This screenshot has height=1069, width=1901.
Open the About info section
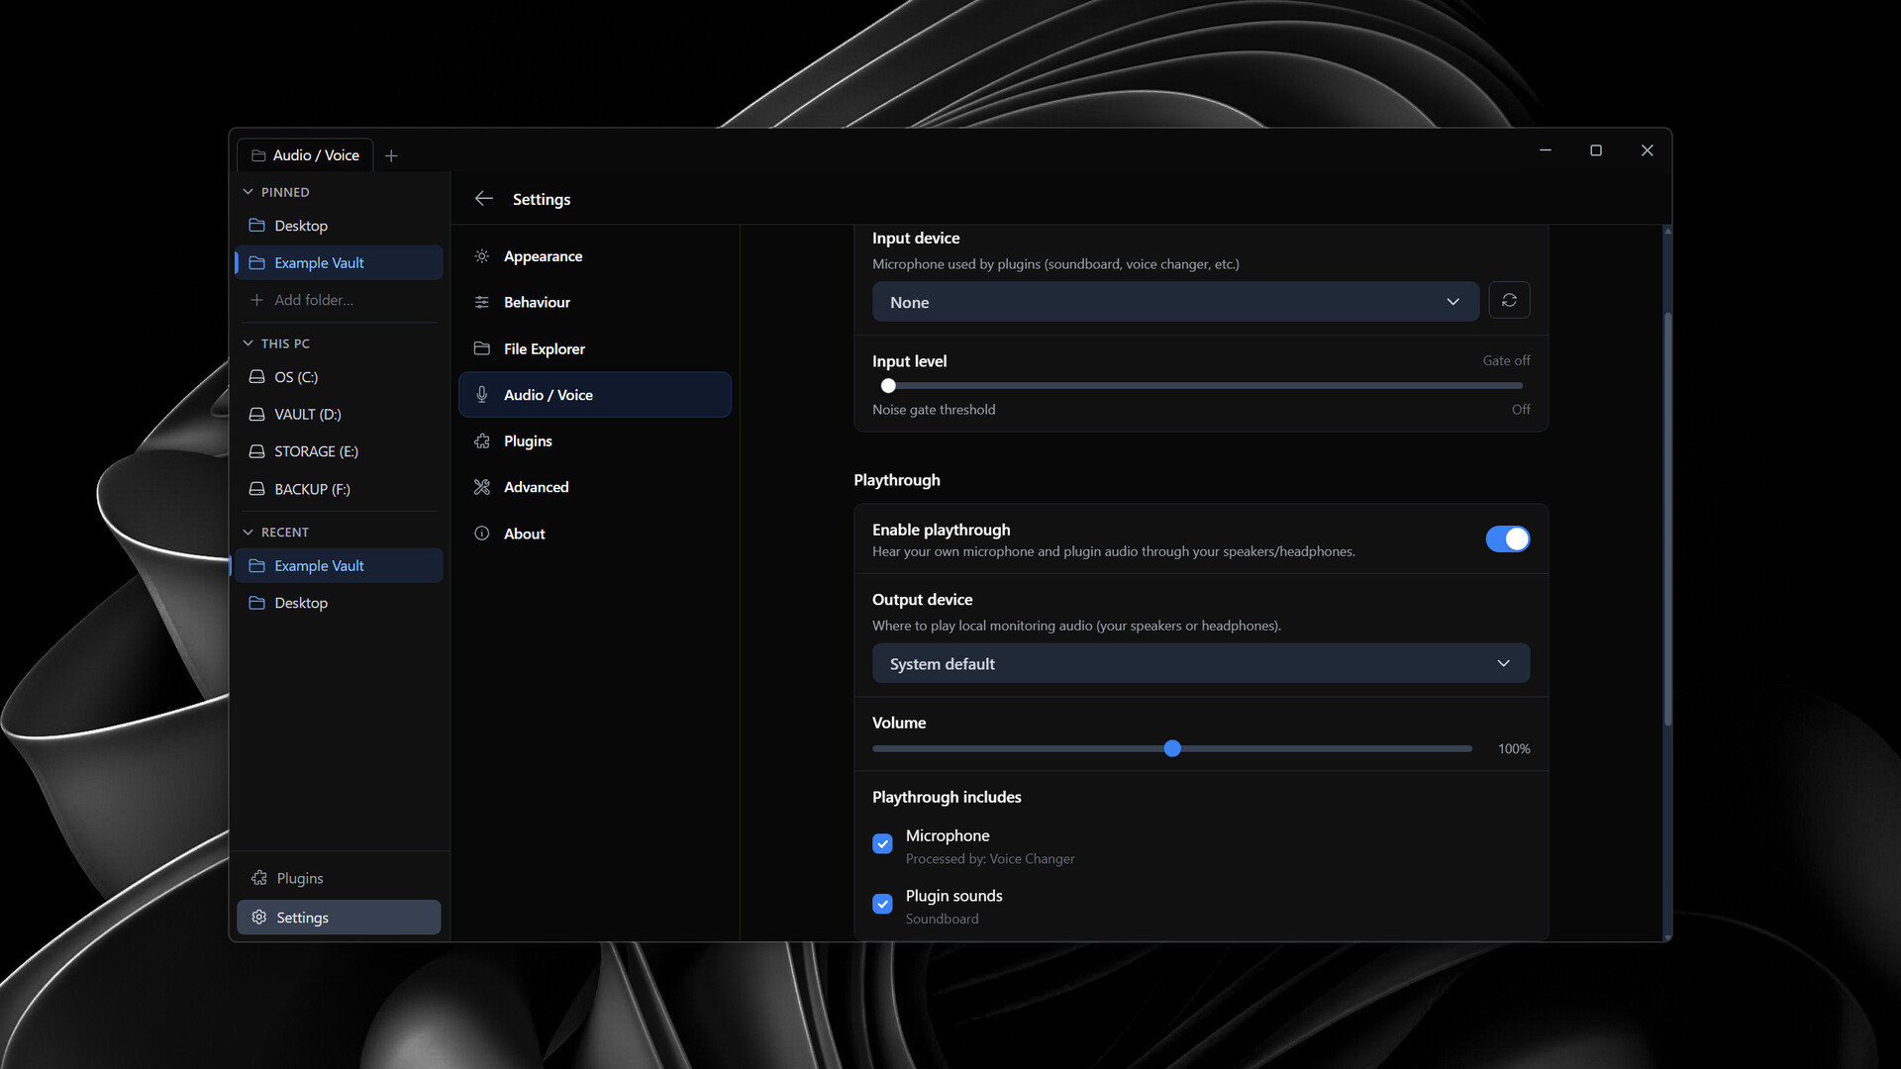524,534
